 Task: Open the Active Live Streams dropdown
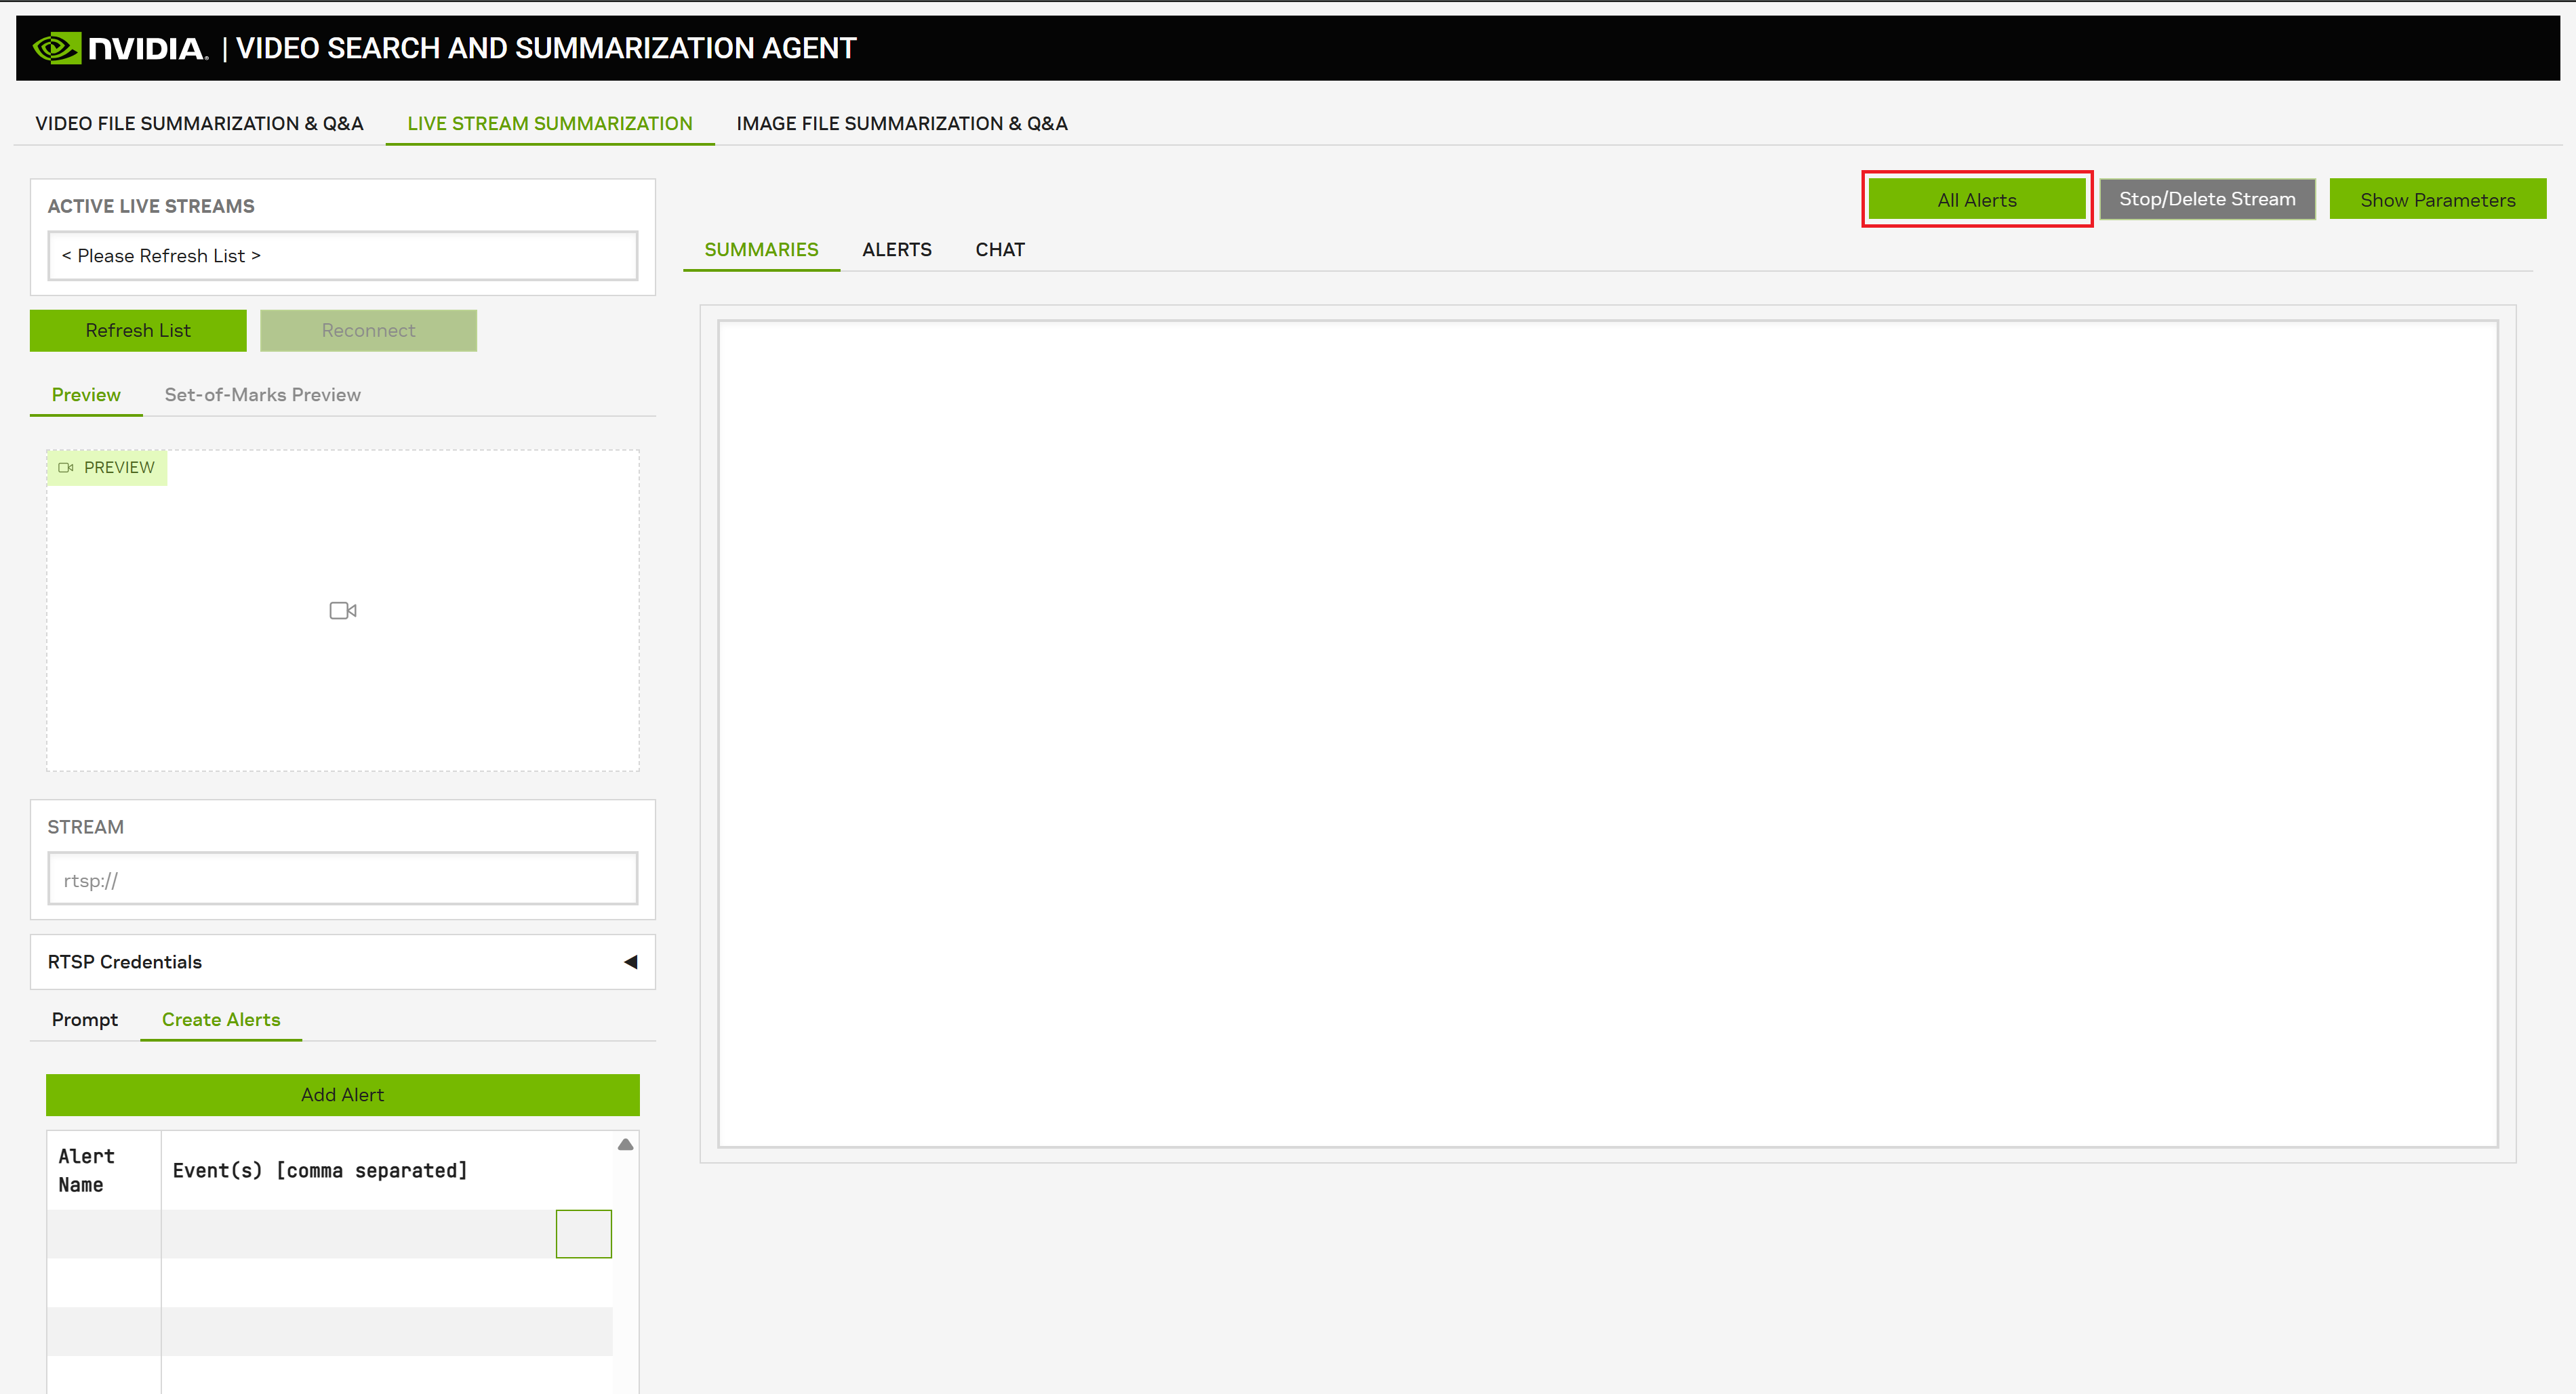(342, 256)
